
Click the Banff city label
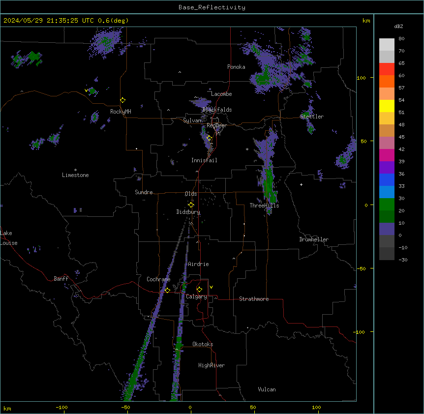tap(61, 279)
